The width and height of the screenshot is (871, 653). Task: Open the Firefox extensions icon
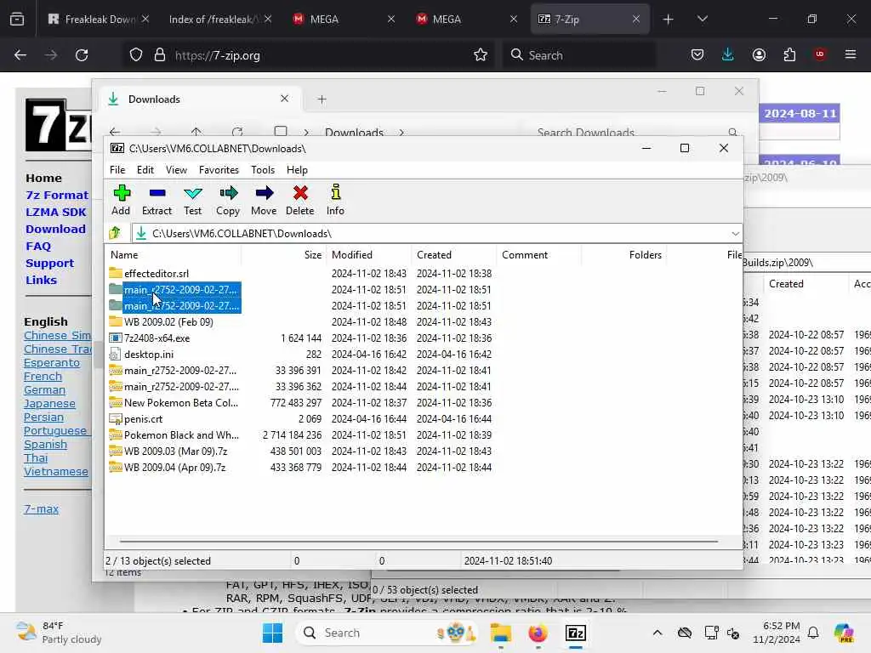pos(789,54)
